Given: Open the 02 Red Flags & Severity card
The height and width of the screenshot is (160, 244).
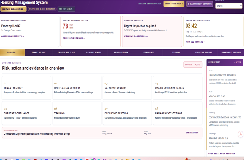Looking at the screenshot, I should pyautogui.click(x=77, y=87).
